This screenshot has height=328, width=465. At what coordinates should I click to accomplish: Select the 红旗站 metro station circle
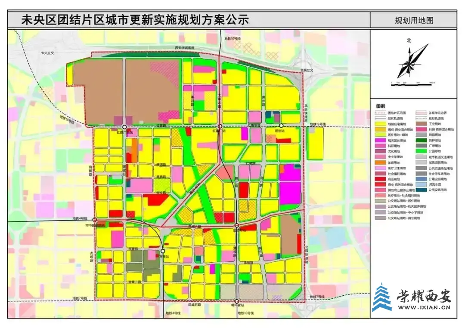tap(220, 127)
